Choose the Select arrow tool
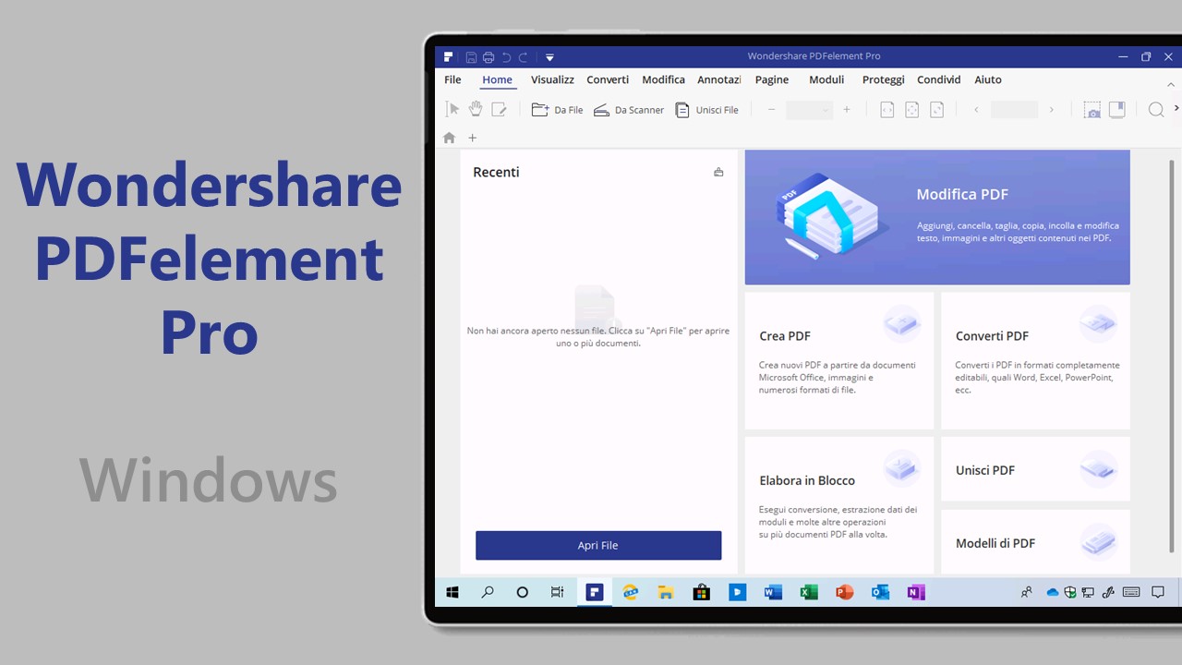The width and height of the screenshot is (1182, 665). click(x=452, y=109)
